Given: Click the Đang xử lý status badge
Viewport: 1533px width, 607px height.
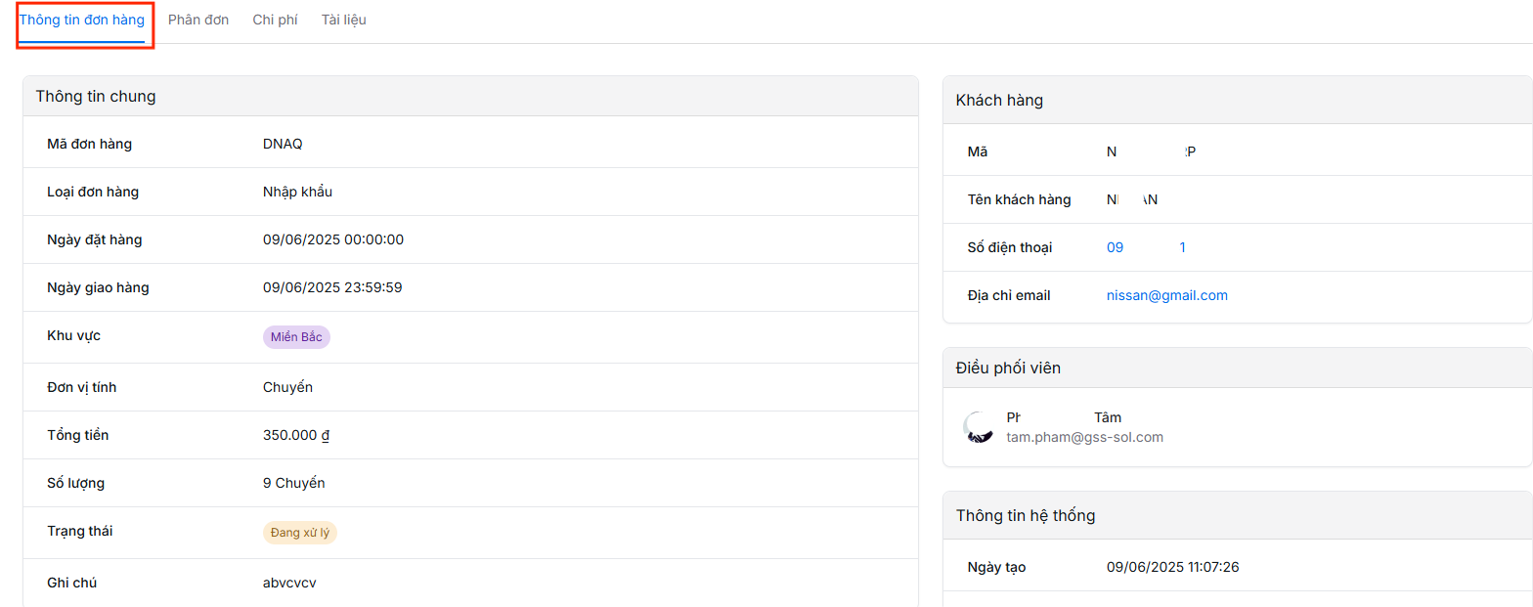Looking at the screenshot, I should 299,533.
